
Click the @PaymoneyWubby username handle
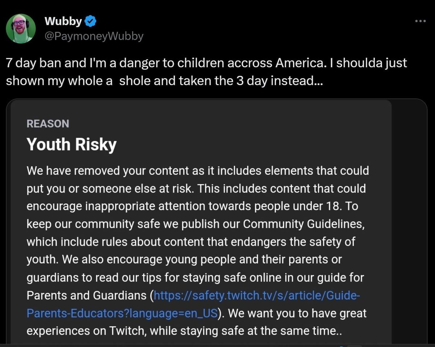click(x=94, y=36)
